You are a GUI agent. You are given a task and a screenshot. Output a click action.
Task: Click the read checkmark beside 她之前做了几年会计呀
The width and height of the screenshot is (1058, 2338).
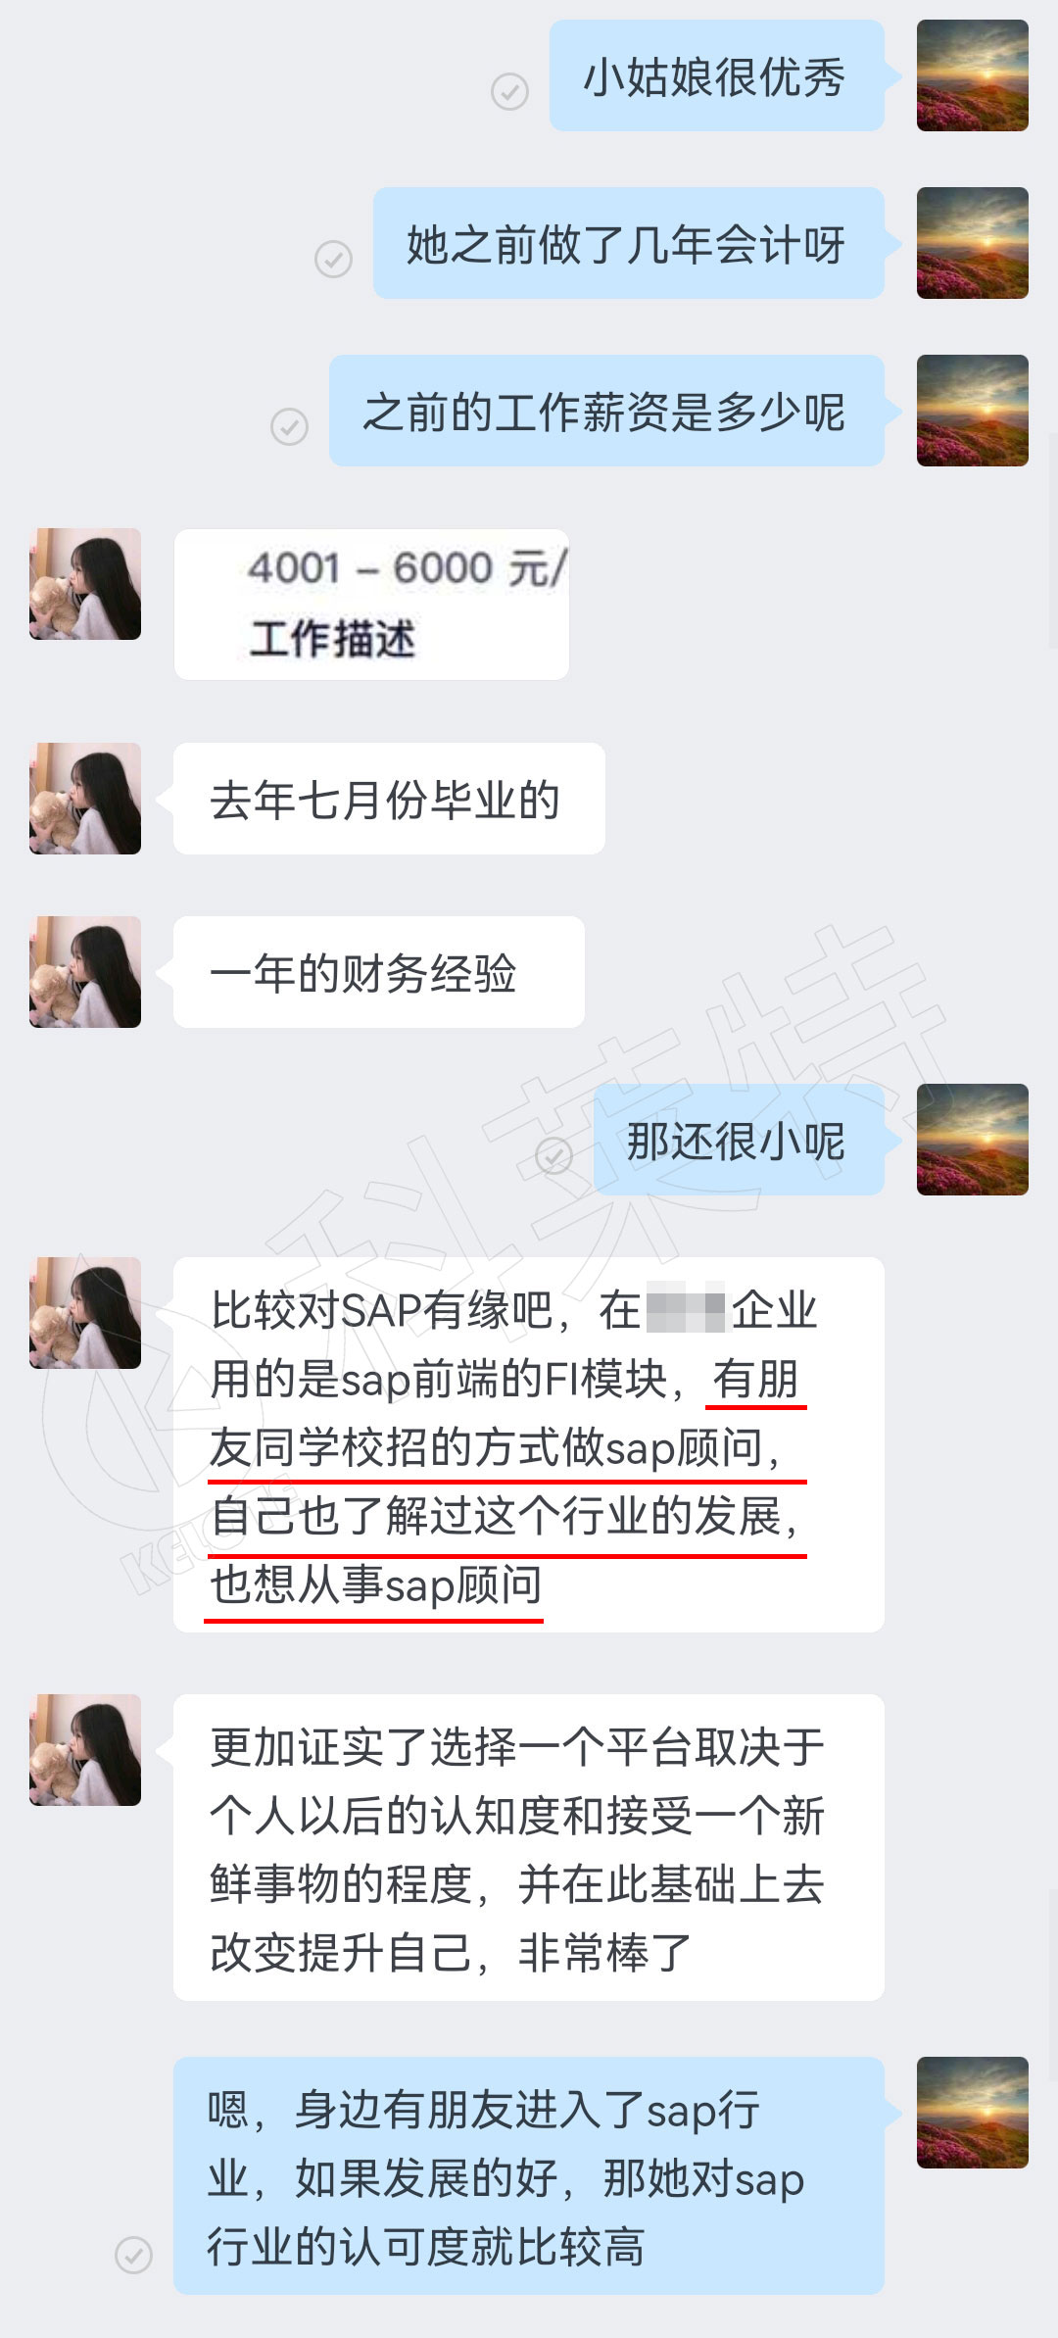pos(333,259)
